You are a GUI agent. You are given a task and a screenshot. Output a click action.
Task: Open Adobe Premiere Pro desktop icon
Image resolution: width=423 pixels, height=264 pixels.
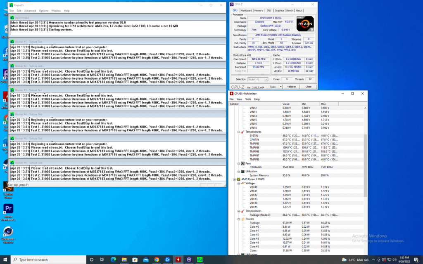8,212
